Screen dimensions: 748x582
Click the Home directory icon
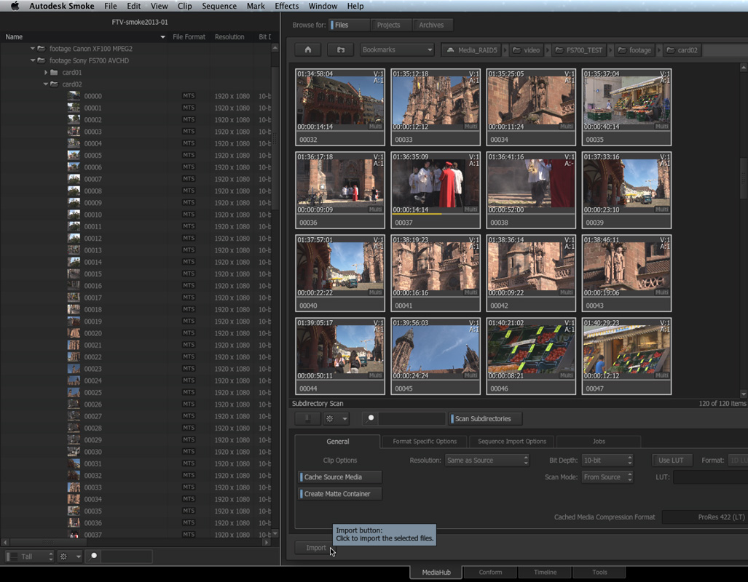point(308,50)
